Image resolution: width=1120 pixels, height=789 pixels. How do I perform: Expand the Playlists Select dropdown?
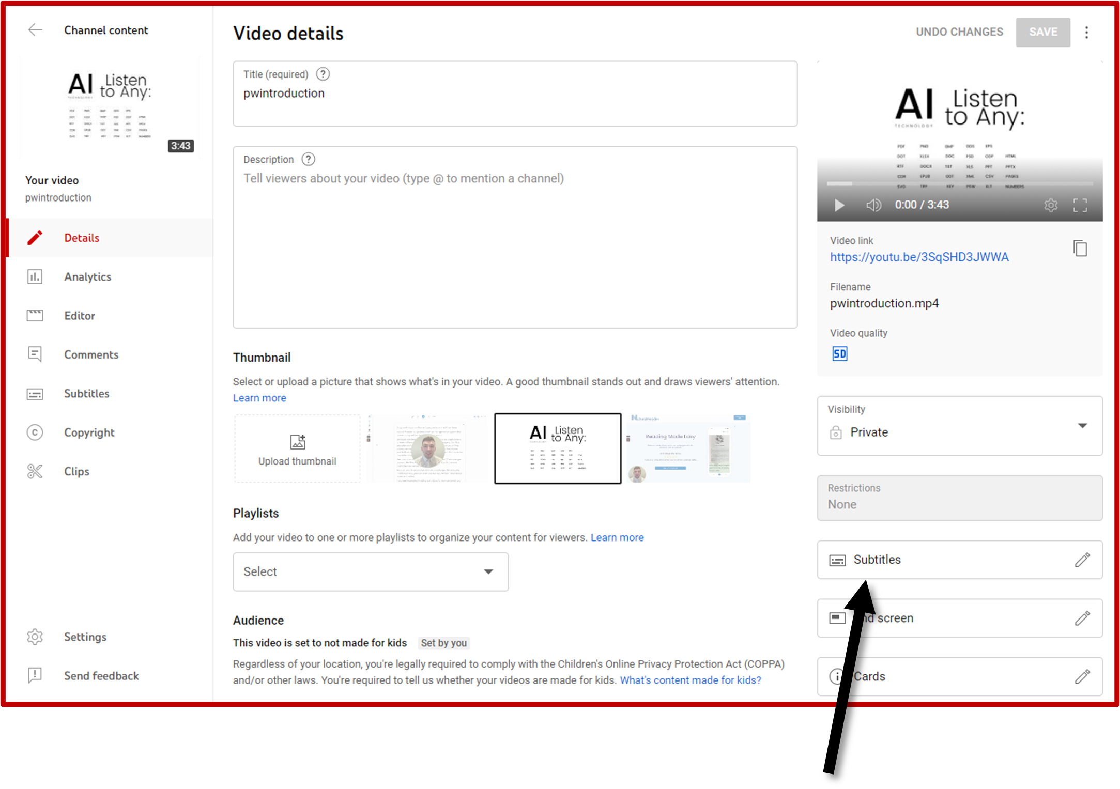tap(371, 572)
